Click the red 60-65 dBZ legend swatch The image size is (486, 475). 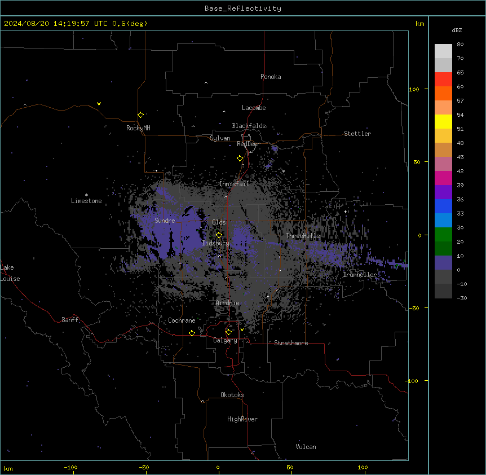(443, 80)
